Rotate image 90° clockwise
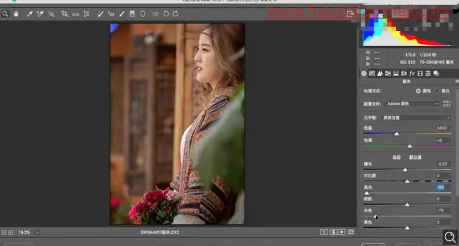The image size is (459, 246). (175, 14)
